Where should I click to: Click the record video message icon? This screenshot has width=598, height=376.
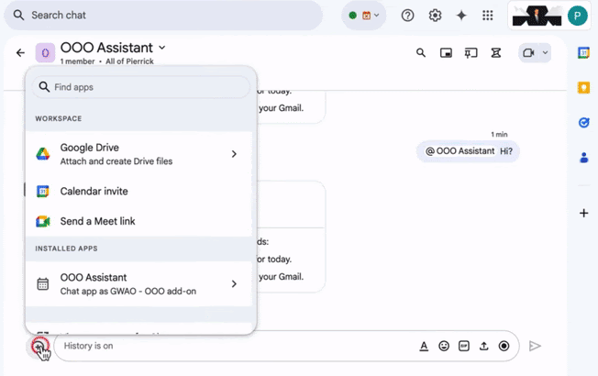click(x=504, y=346)
